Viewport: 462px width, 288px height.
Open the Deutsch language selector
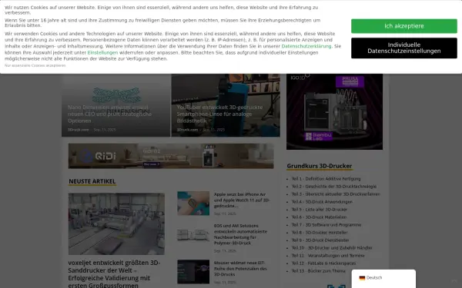point(383,278)
